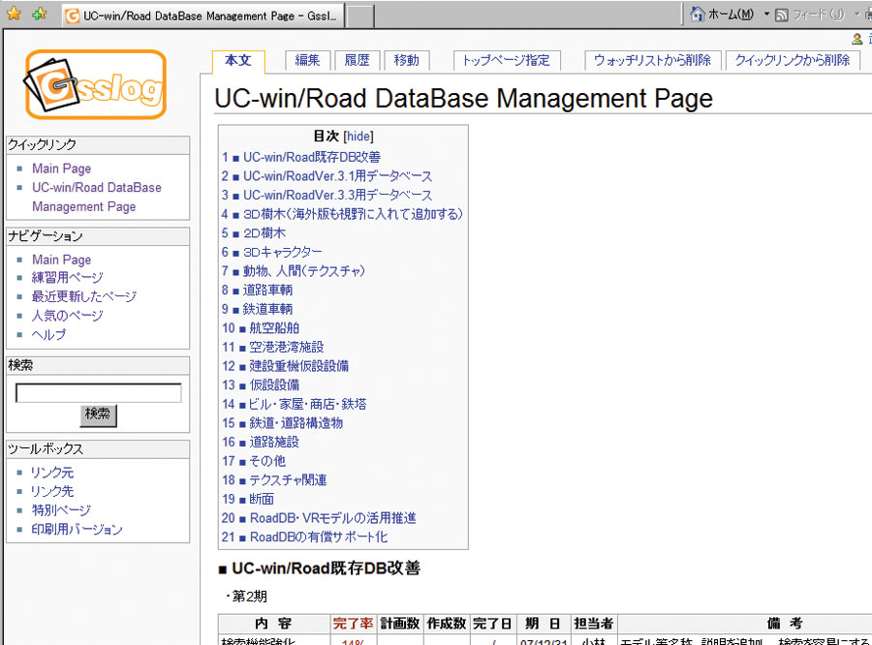This screenshot has height=645, width=872.
Task: Switch to the 本文 tab
Action: click(x=238, y=60)
